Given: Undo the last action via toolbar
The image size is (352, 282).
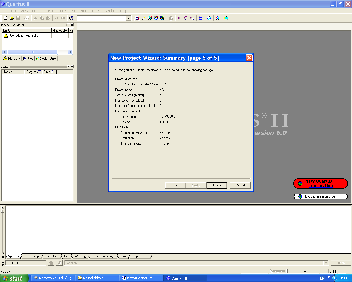Looking at the screenshot, I should [56, 18].
